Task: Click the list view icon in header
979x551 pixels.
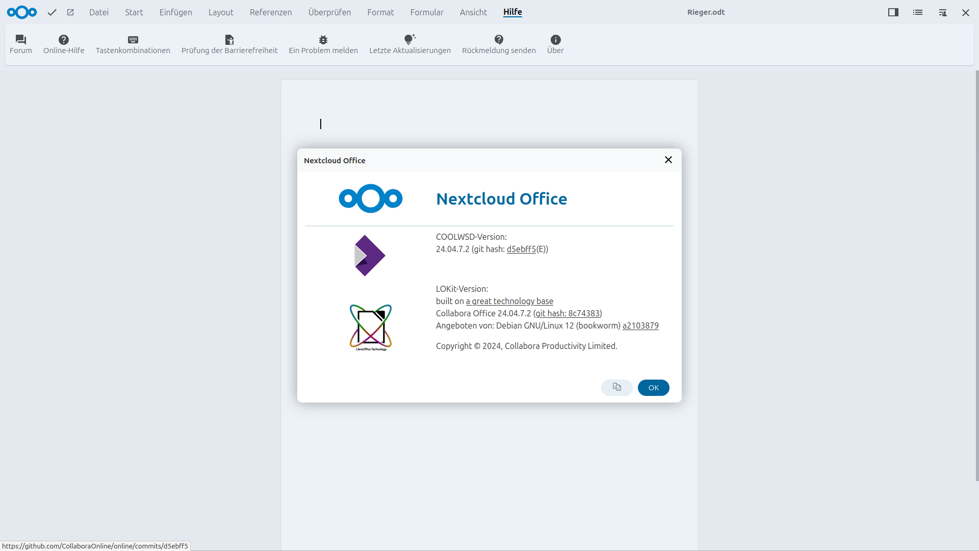Action: [x=918, y=12]
